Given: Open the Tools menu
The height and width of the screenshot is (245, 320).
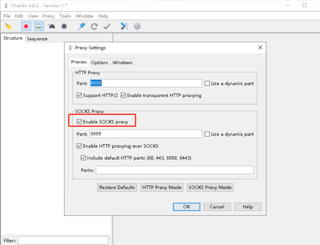Looking at the screenshot, I should [x=65, y=16].
